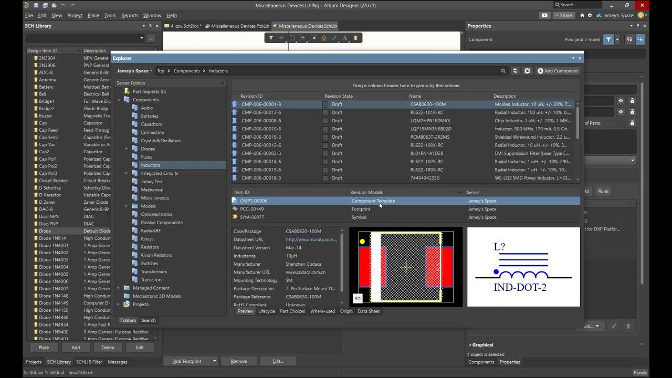Click the place text tool in the active bar

[x=345, y=38]
